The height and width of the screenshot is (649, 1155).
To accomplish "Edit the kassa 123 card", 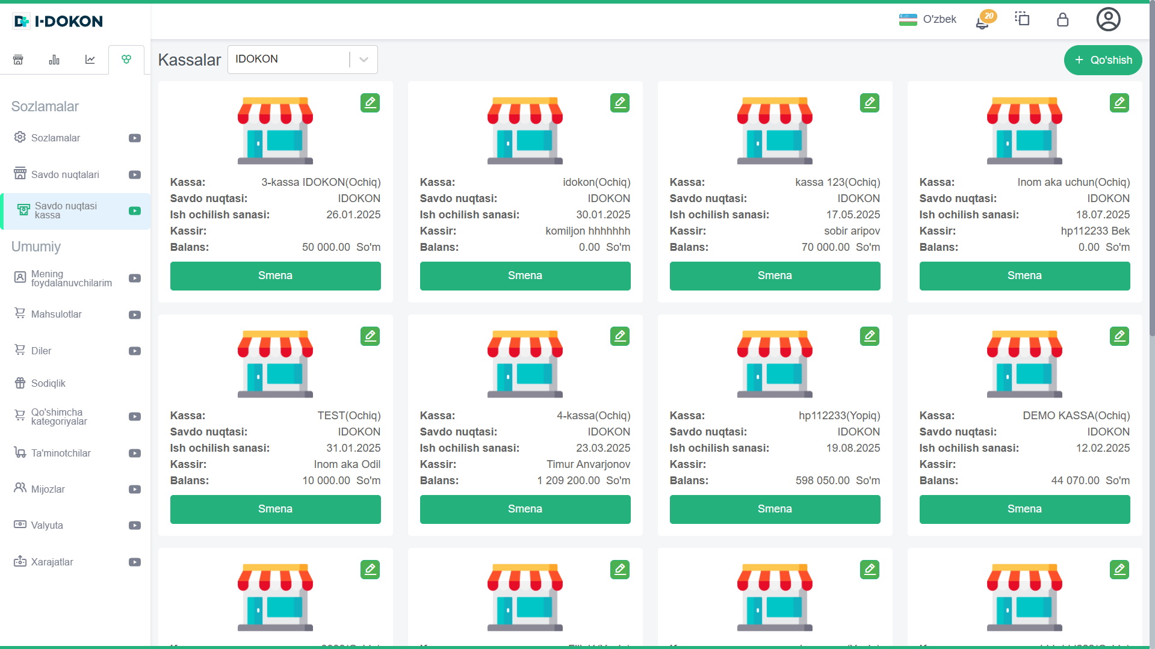I will [x=869, y=103].
